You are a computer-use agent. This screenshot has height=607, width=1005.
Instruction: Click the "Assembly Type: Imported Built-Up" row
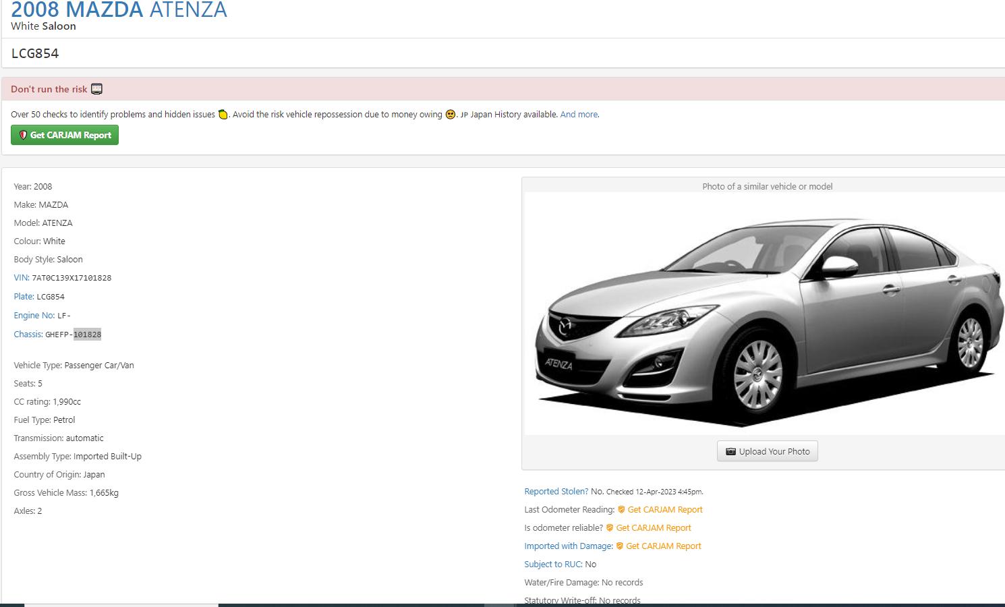point(78,456)
